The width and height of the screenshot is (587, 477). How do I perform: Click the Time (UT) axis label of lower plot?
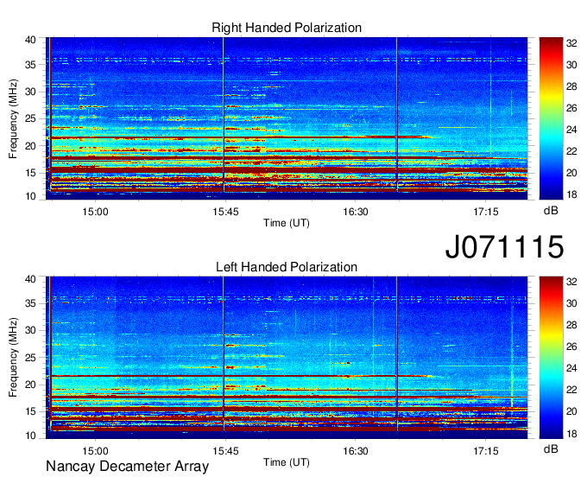(287, 462)
